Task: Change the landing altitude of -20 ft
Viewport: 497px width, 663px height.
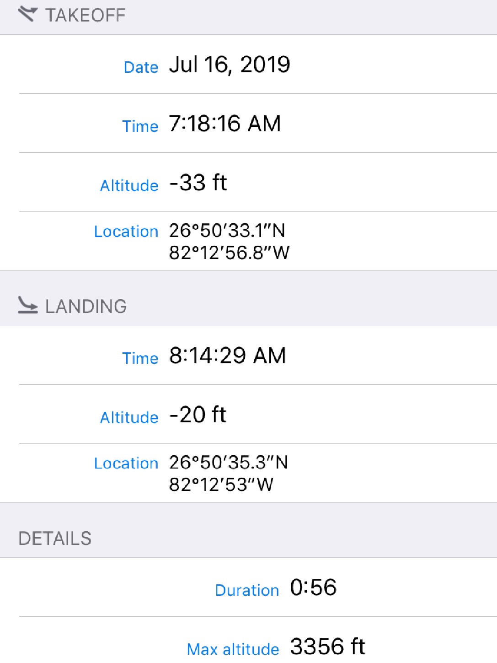Action: (198, 415)
